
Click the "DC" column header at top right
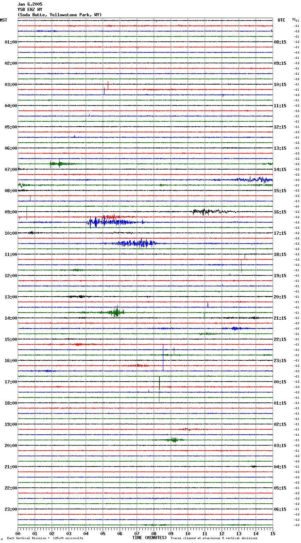click(x=294, y=19)
